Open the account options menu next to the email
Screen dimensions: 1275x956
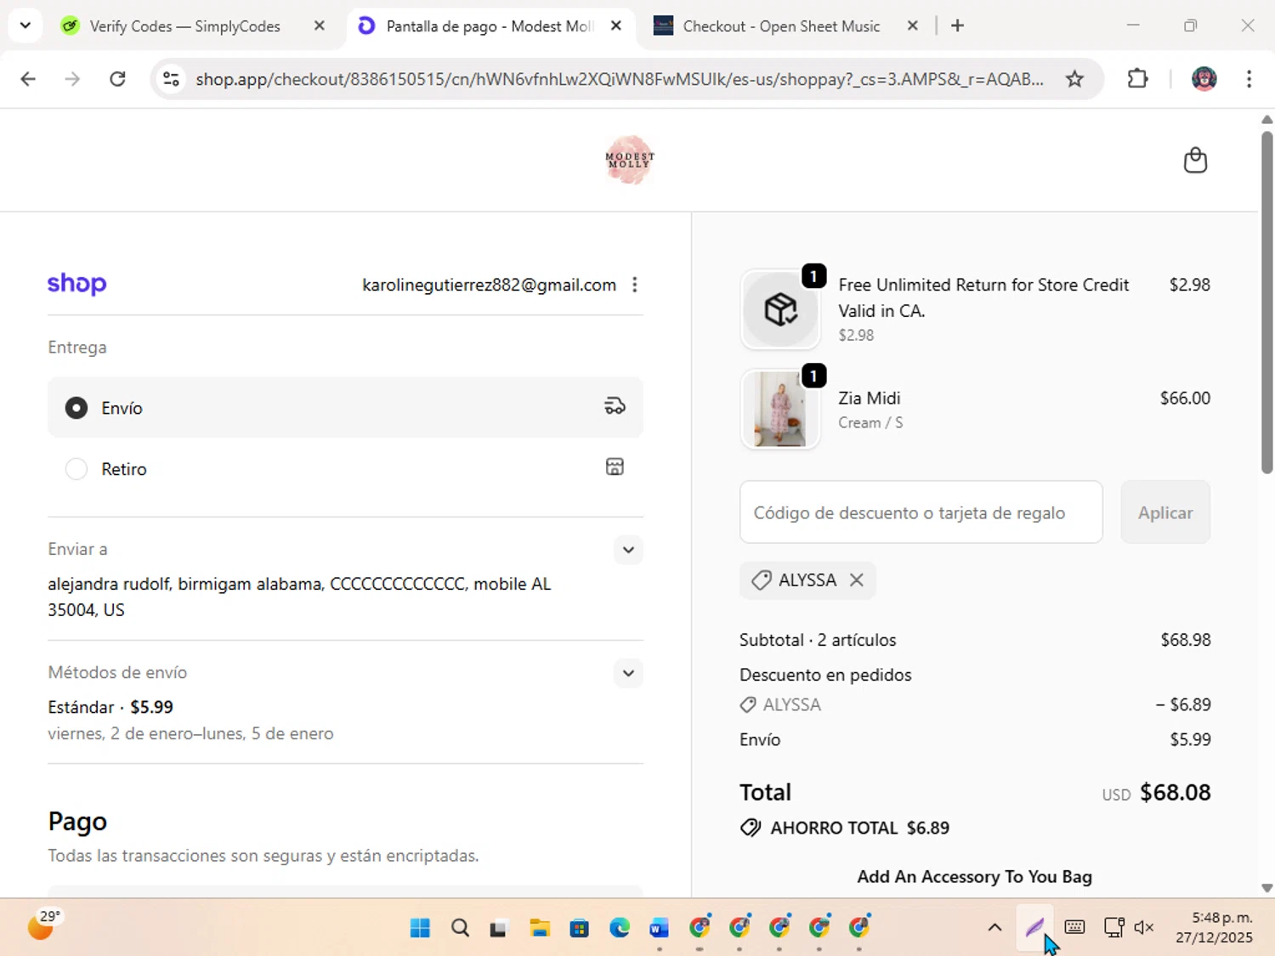click(635, 285)
